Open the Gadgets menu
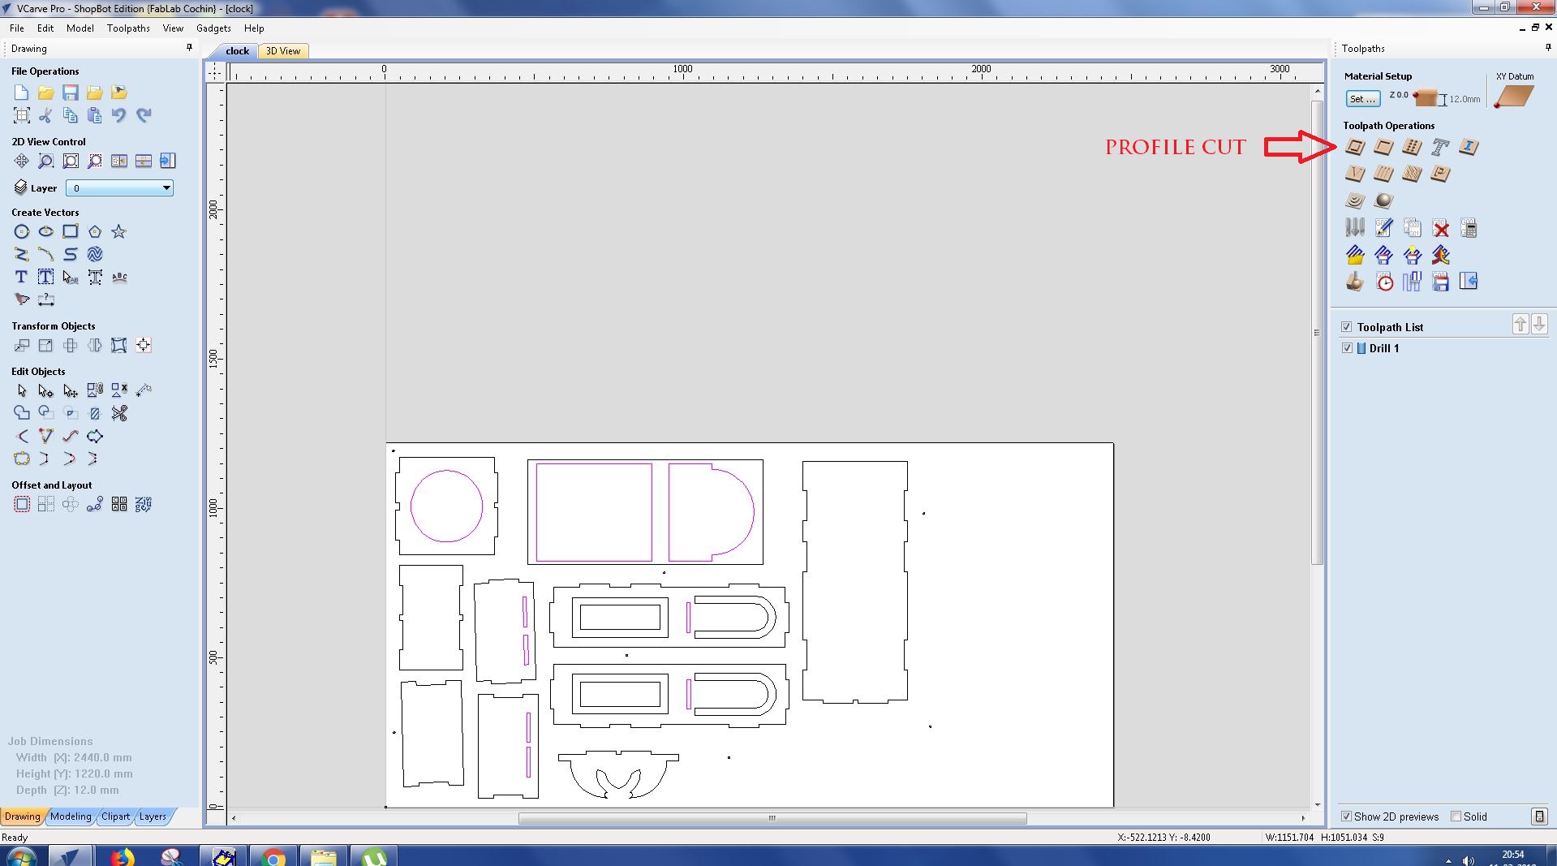 tap(213, 28)
